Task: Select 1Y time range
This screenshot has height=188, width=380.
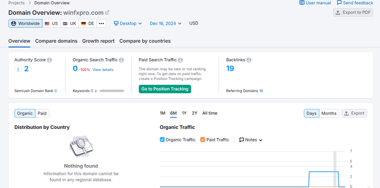Action: (184, 113)
